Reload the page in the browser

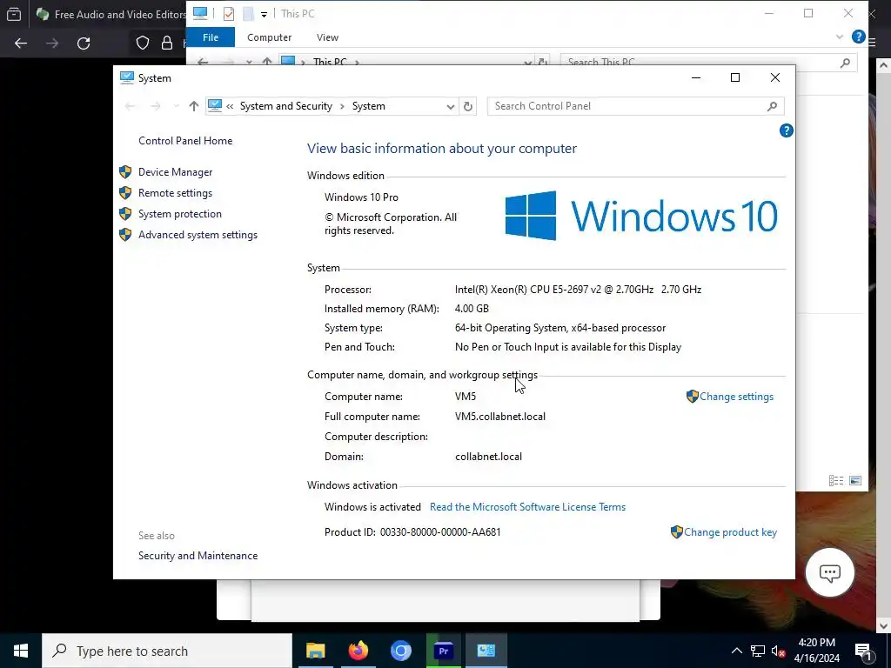tap(84, 43)
